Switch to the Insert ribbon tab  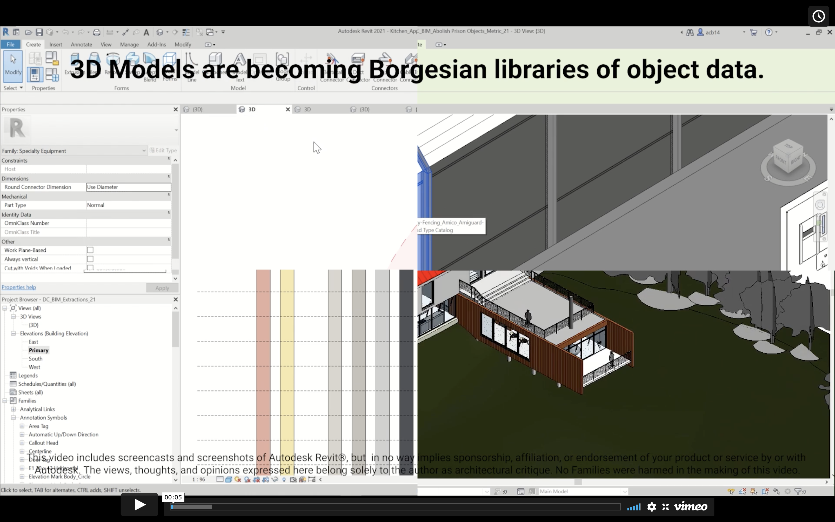point(56,45)
